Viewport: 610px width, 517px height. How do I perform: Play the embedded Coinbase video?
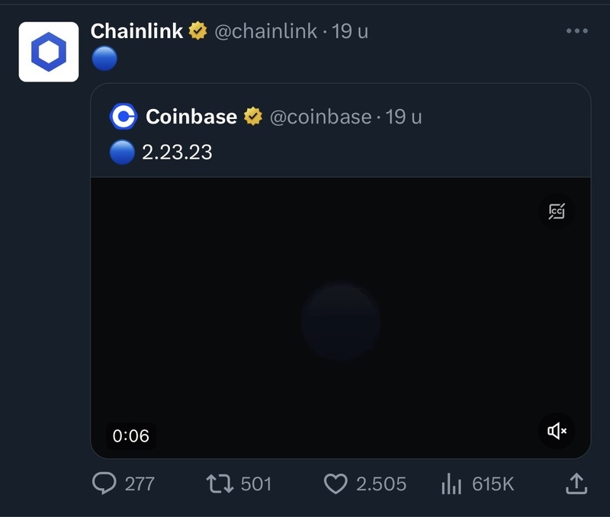coord(340,320)
